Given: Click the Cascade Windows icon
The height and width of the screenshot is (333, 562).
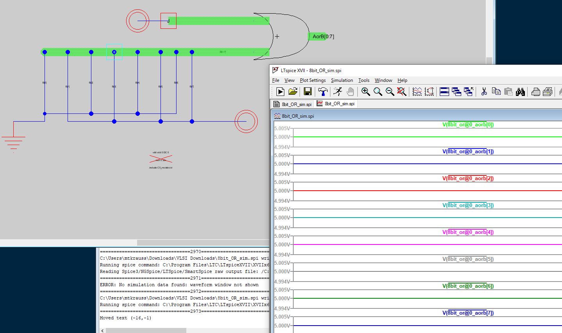Looking at the screenshot, I should pos(456,91).
